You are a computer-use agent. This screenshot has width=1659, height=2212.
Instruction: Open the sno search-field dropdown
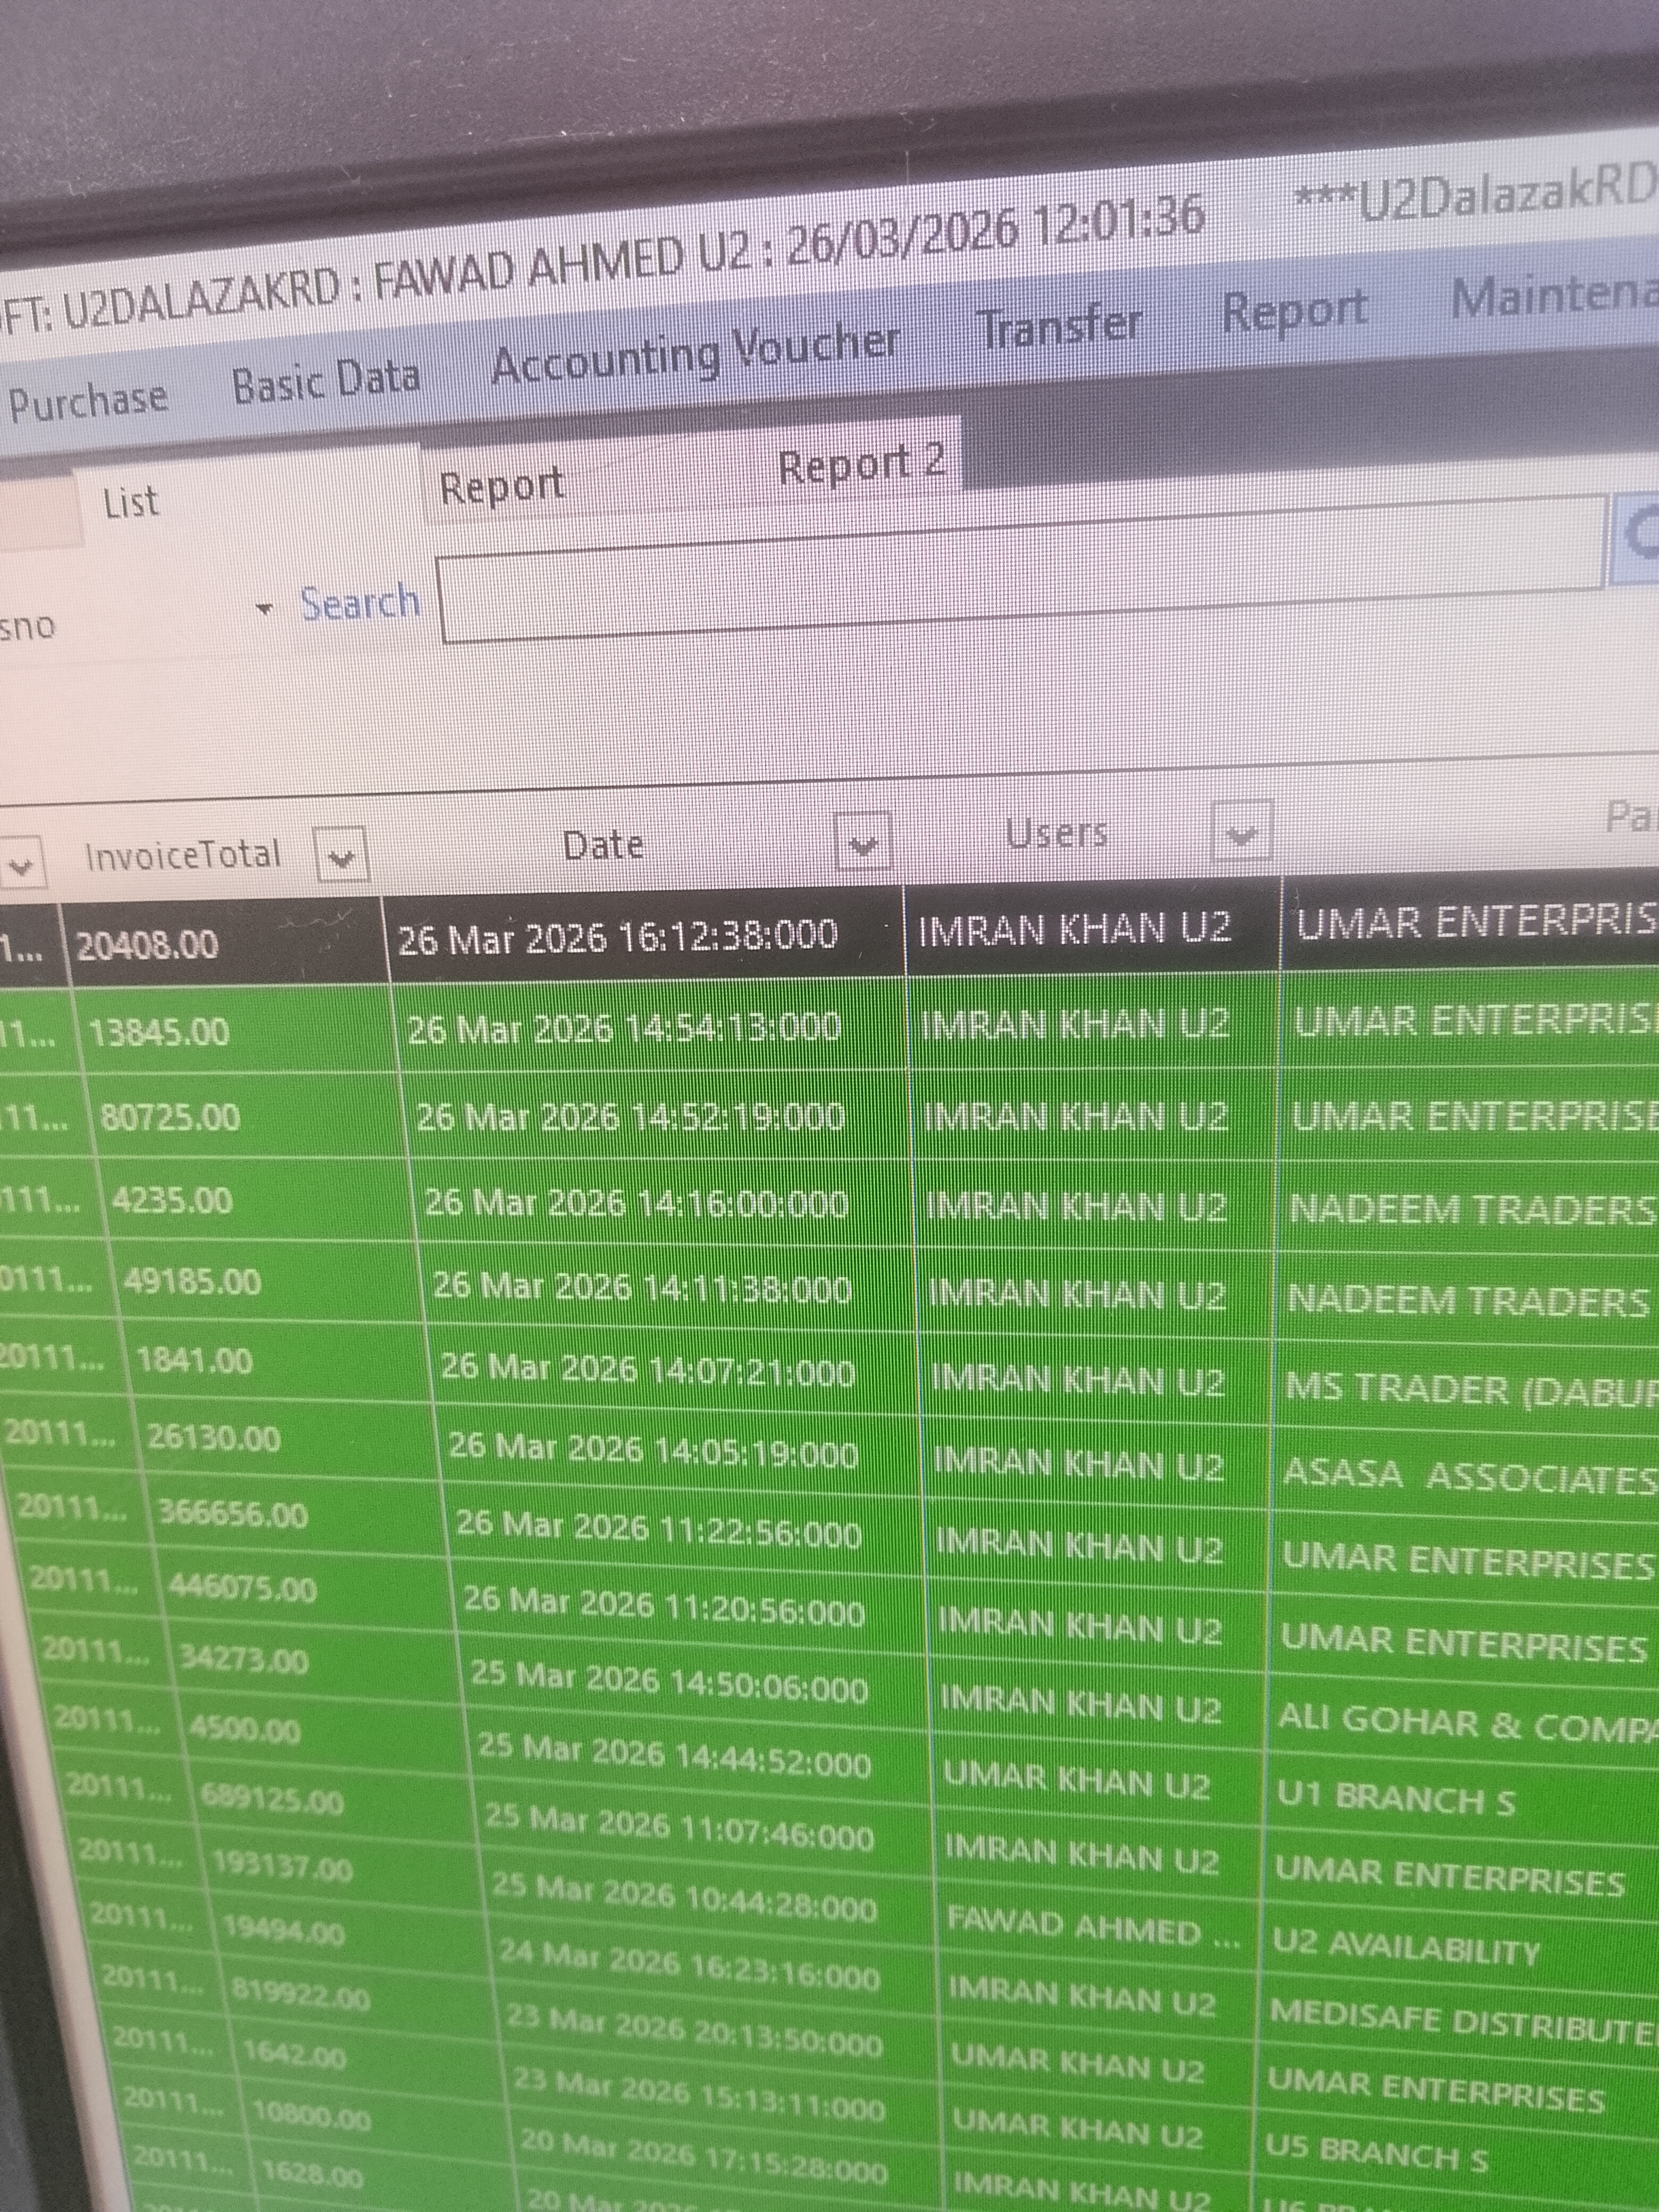[264, 608]
